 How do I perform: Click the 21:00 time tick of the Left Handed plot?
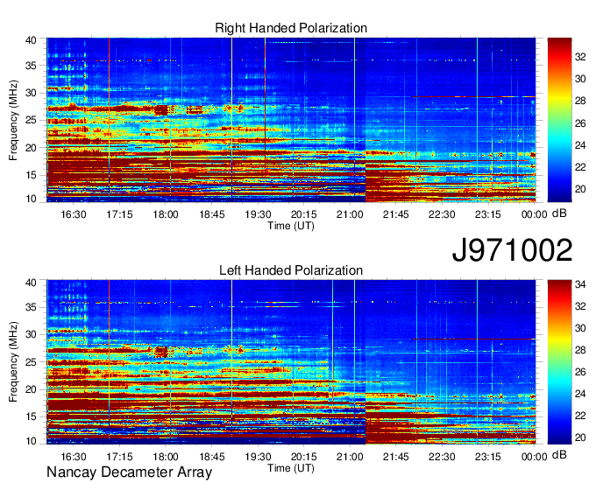[350, 457]
